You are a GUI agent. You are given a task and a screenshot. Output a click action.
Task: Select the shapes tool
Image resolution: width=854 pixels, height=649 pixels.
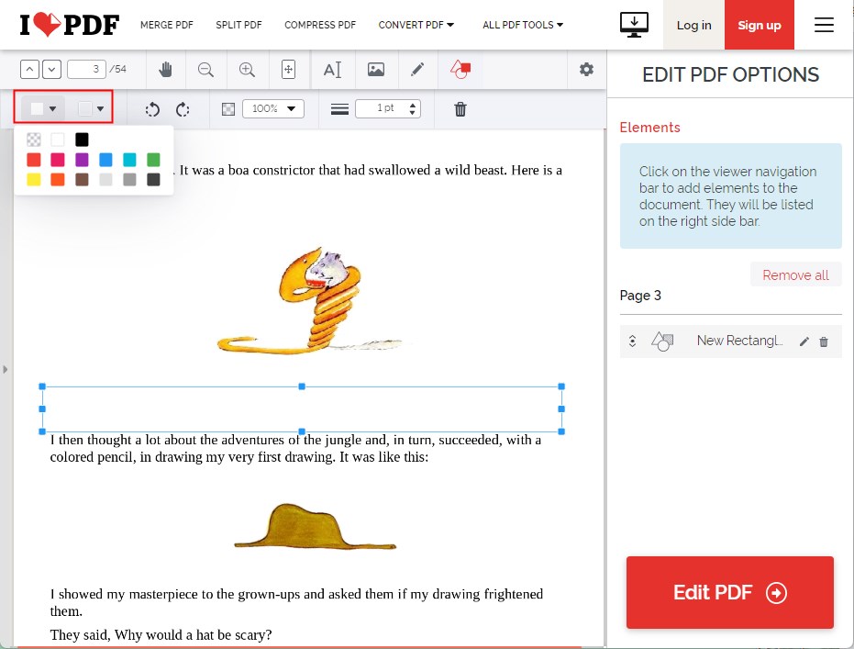point(460,69)
